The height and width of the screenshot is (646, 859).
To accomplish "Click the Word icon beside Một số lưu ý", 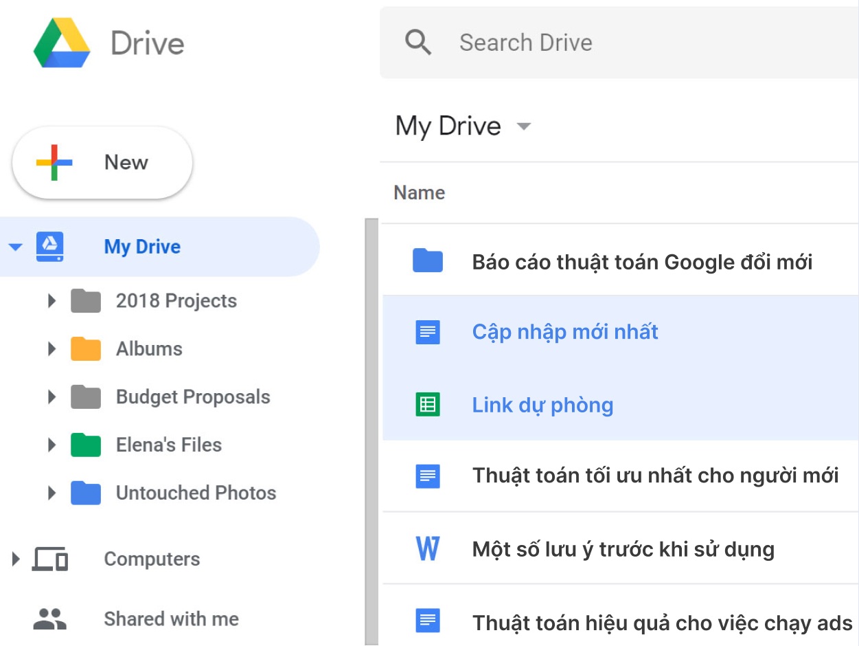I will coord(427,549).
